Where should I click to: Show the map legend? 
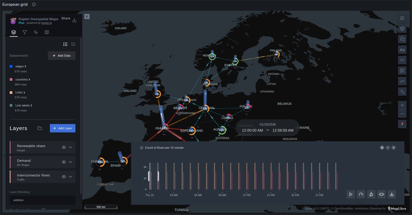[402, 71]
